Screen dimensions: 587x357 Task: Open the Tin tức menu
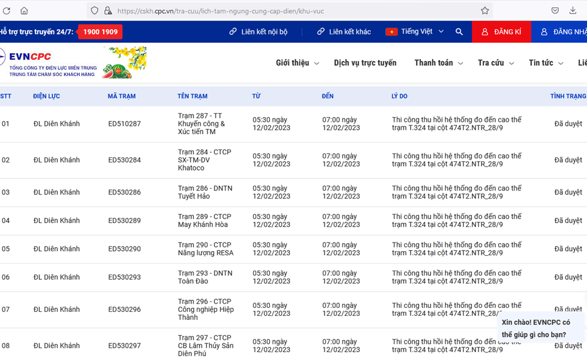546,63
